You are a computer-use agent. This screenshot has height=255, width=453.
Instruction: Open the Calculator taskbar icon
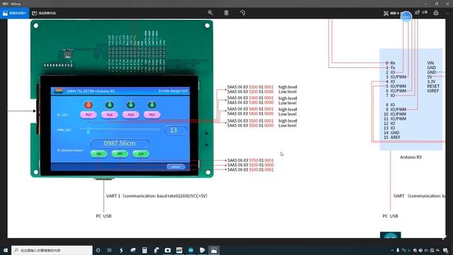pyautogui.click(x=144, y=250)
